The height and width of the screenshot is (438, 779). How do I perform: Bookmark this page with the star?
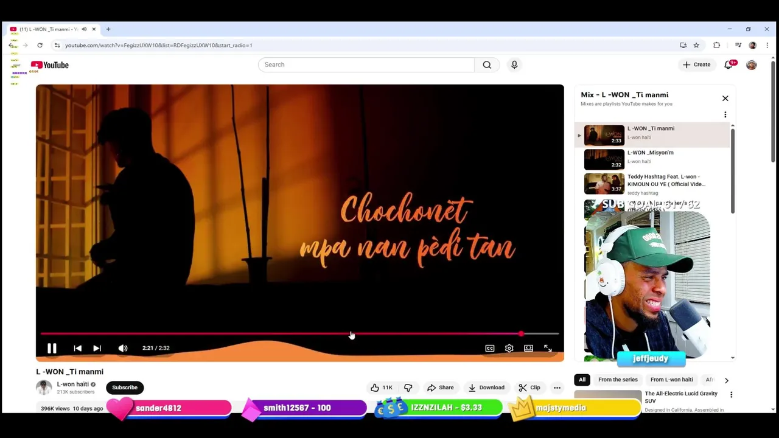tap(696, 45)
